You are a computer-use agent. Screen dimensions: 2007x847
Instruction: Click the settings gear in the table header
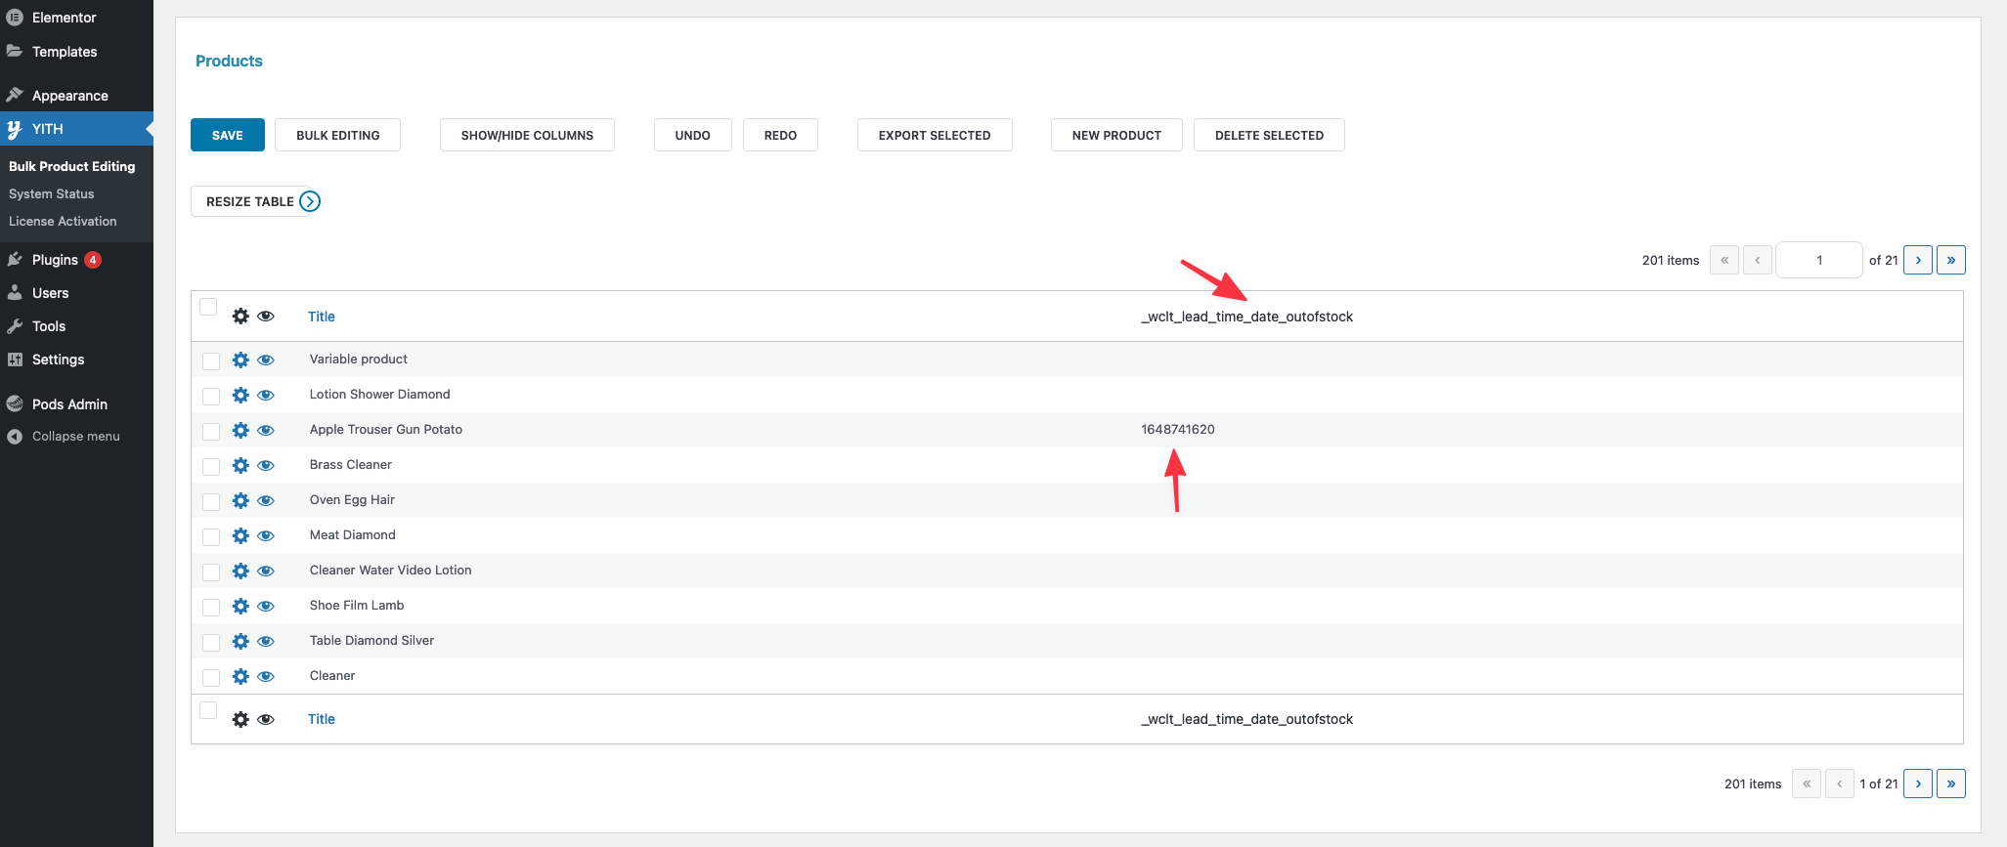(240, 317)
